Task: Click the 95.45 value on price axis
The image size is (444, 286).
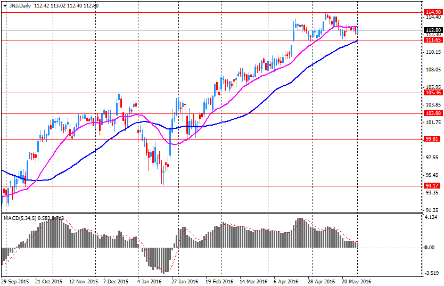Action: 432,175
